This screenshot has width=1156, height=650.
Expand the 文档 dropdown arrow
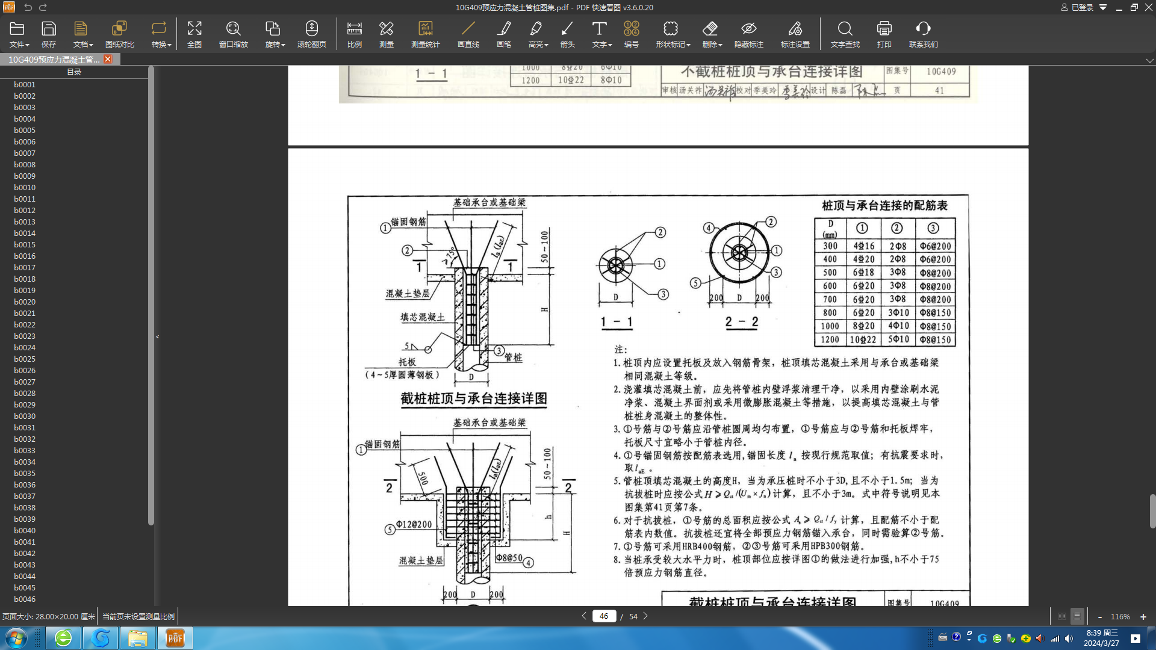click(92, 45)
